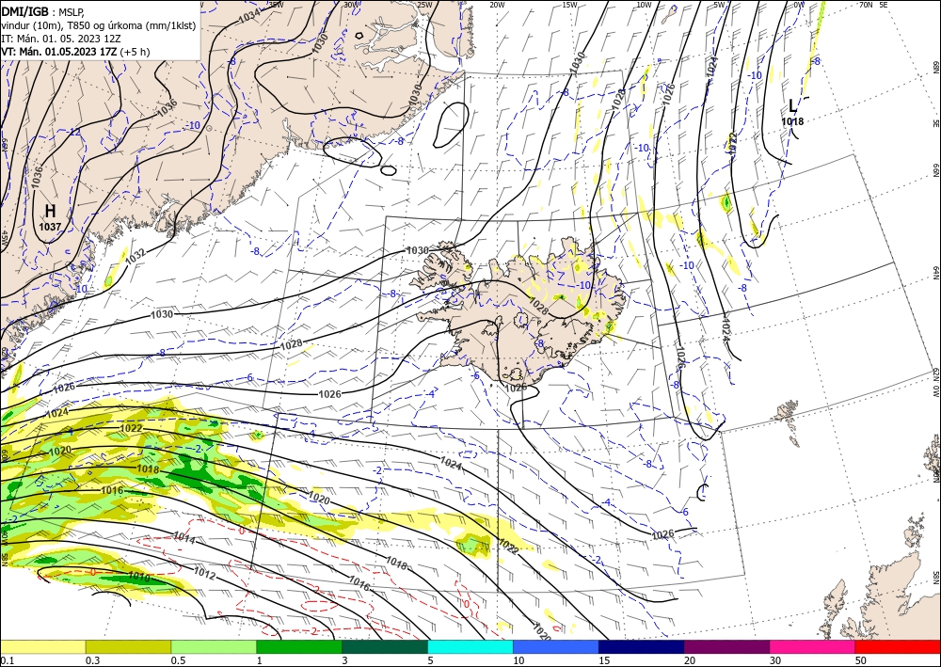
Task: Click the '0.3' legend scale value
Action: 92,660
